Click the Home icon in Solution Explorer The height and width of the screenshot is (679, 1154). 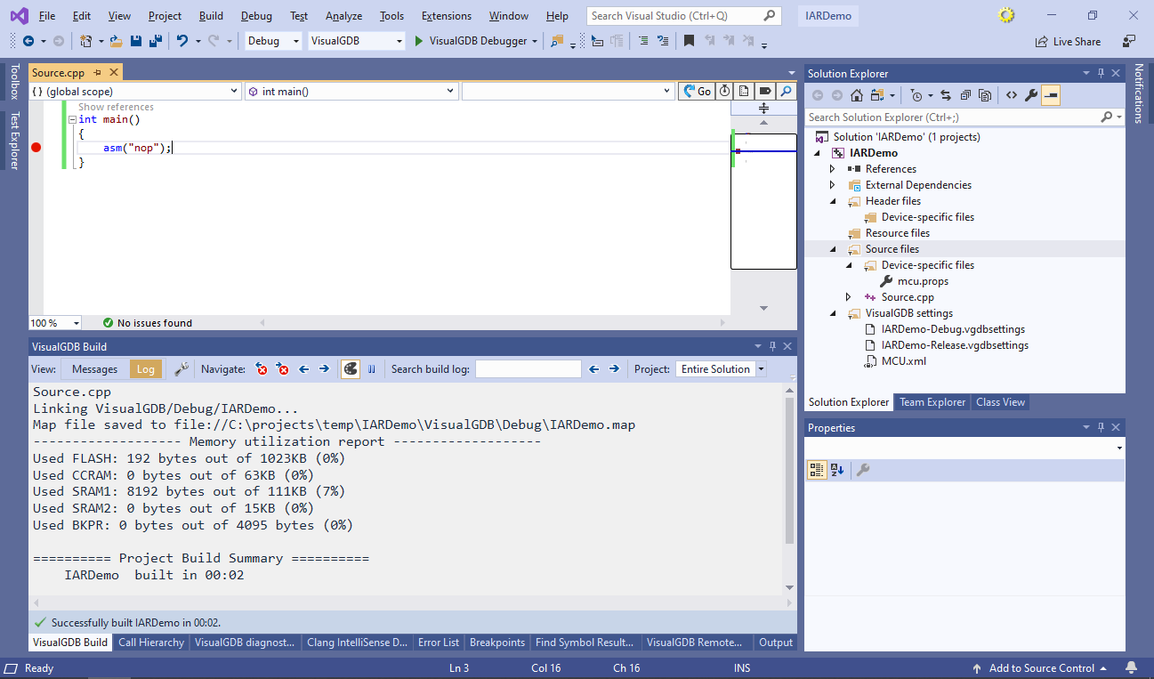(856, 95)
